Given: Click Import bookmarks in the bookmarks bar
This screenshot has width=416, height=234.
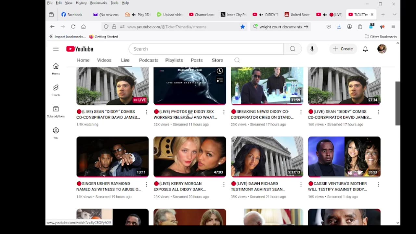Looking at the screenshot, I should 67,37.
